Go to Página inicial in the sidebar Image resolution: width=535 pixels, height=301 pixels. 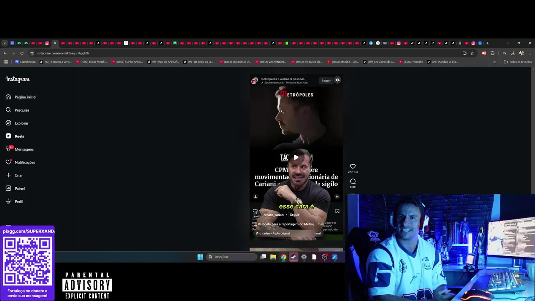pos(21,97)
